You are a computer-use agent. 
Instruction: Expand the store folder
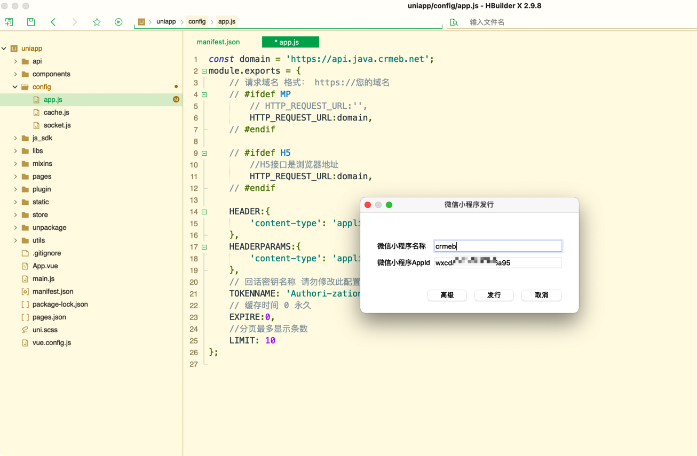15,215
